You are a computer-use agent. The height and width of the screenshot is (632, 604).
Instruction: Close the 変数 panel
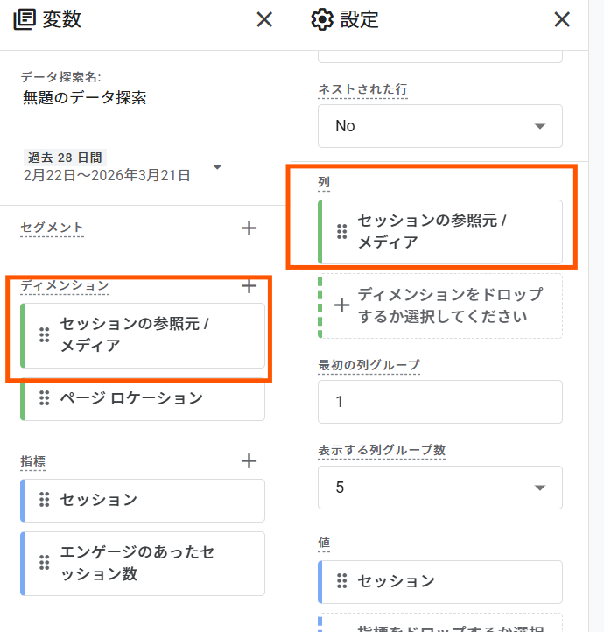264,19
